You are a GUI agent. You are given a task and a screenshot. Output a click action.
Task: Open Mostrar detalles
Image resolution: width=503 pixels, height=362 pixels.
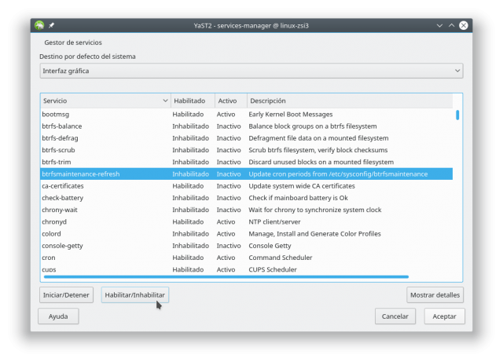[x=435, y=295]
